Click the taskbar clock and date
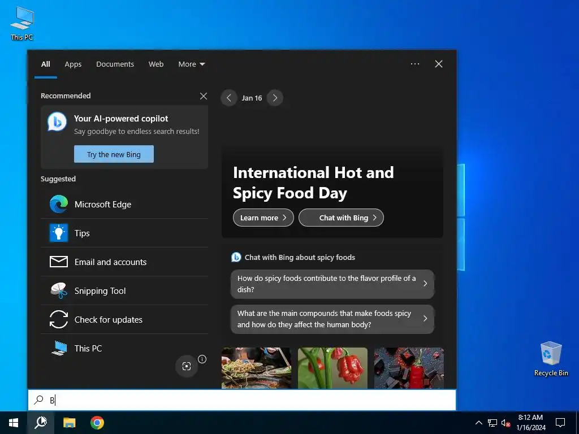 [x=530, y=423]
